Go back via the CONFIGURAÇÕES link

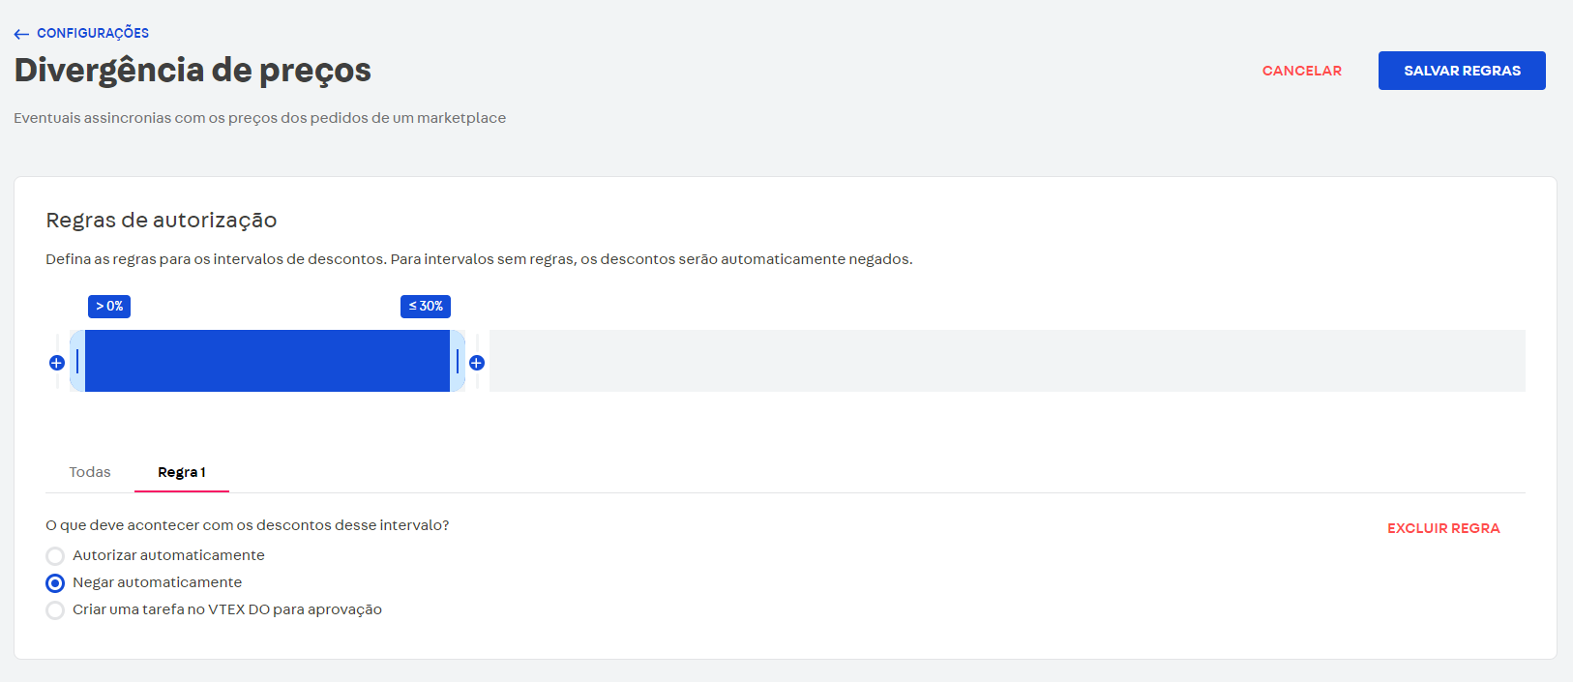tap(93, 33)
